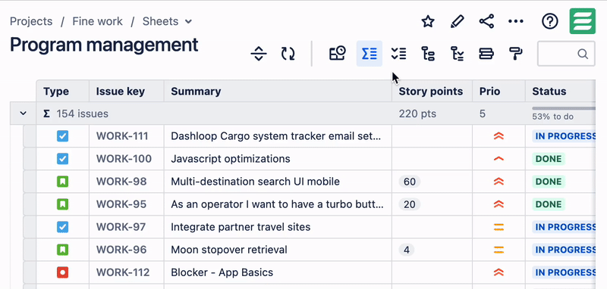Open IN PROGRESS status of WORK-111
The width and height of the screenshot is (607, 289).
(564, 136)
